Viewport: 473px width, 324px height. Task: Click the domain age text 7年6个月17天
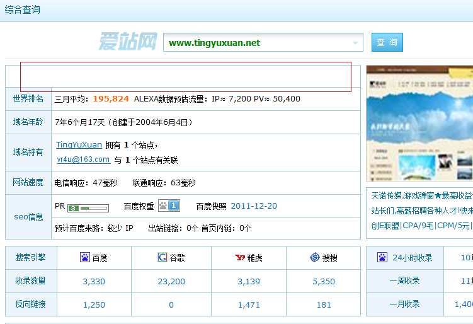79,122
